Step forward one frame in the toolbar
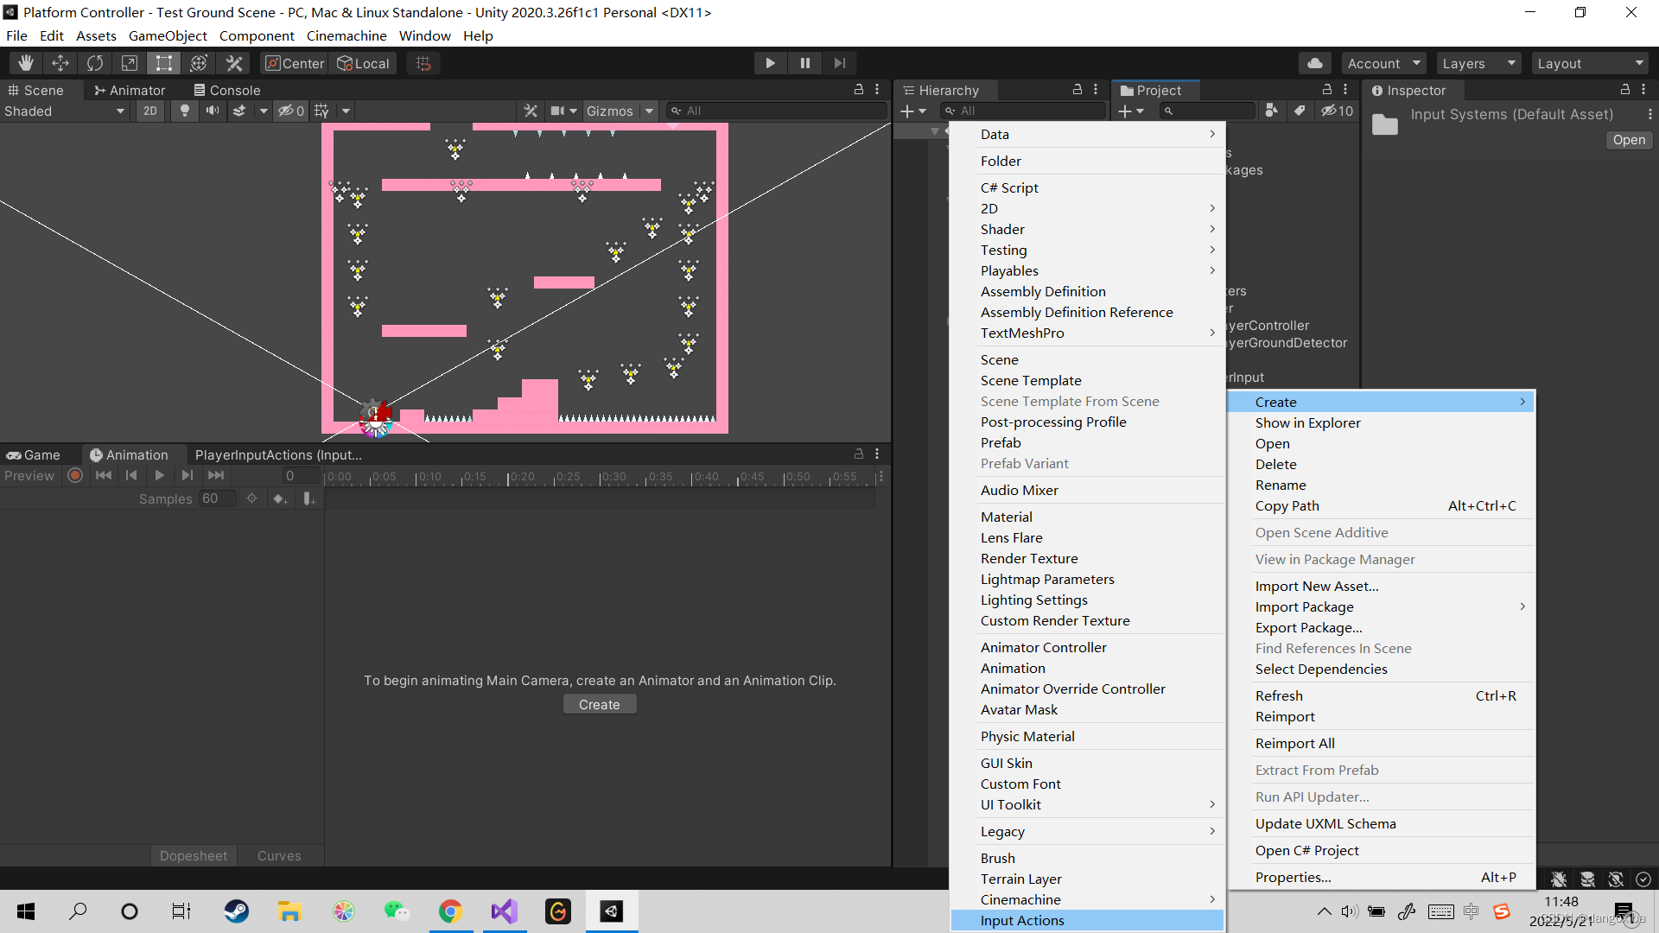This screenshot has height=933, width=1659. tap(839, 63)
